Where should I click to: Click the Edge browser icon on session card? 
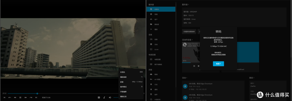click(185, 44)
